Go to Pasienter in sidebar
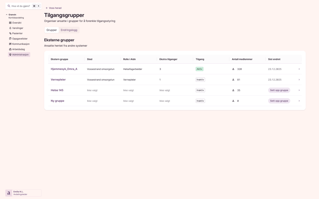 17,33
